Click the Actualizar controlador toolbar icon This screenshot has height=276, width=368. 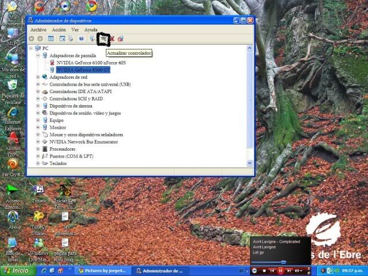point(103,39)
